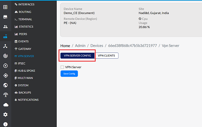This screenshot has width=202, height=127.
Task: Click the cloud icon in left rail
Action: coord(6,105)
